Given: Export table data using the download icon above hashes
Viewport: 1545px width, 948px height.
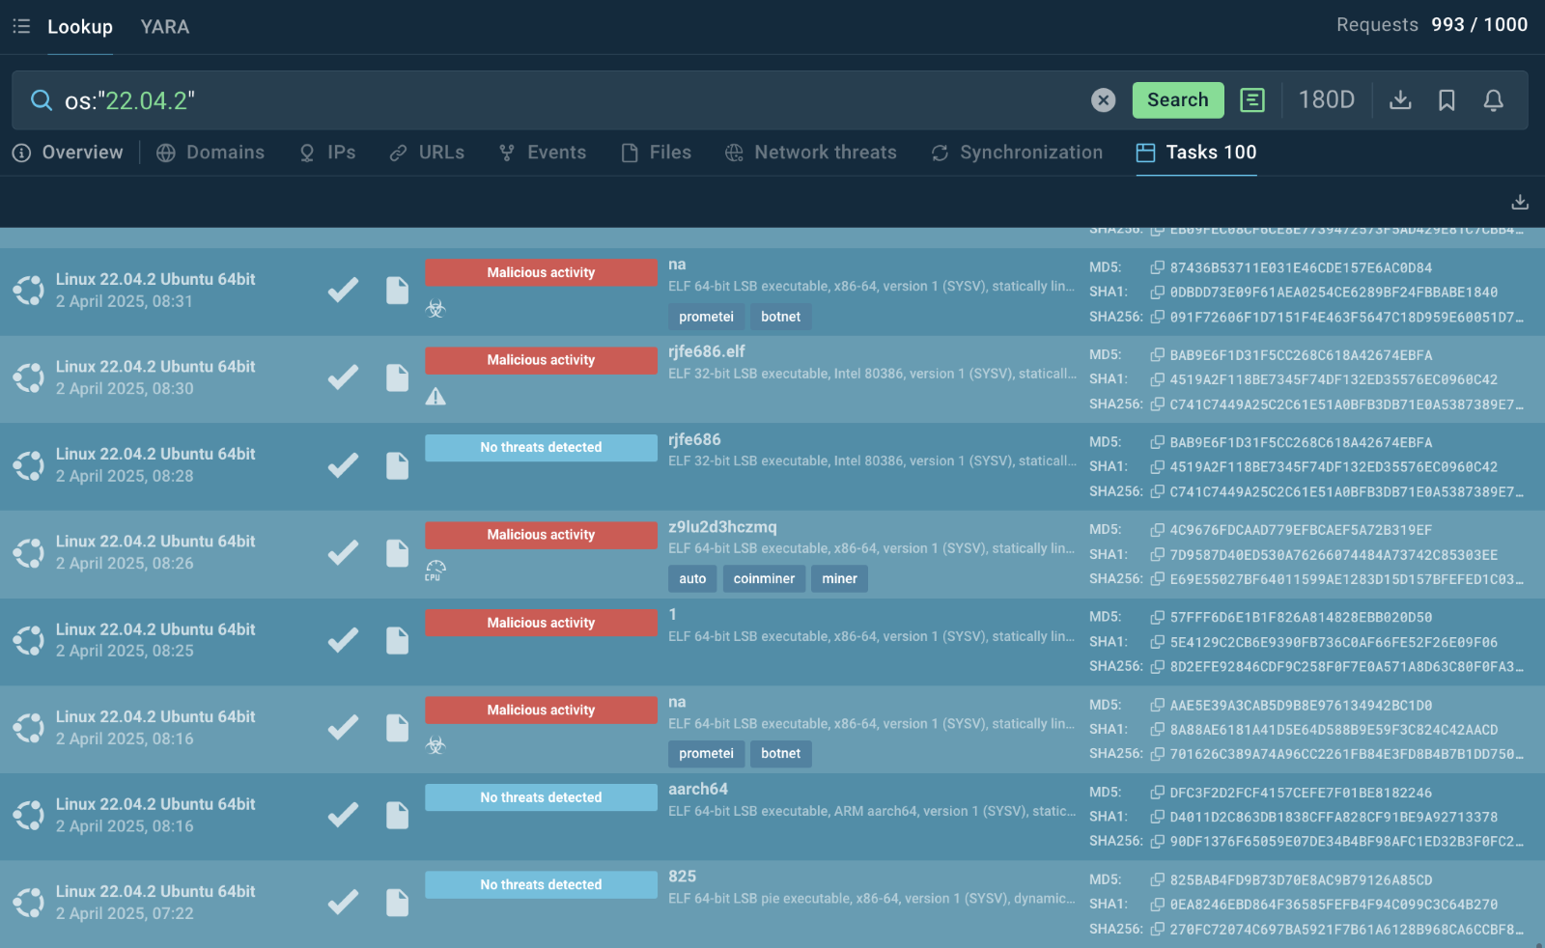Looking at the screenshot, I should 1519,202.
